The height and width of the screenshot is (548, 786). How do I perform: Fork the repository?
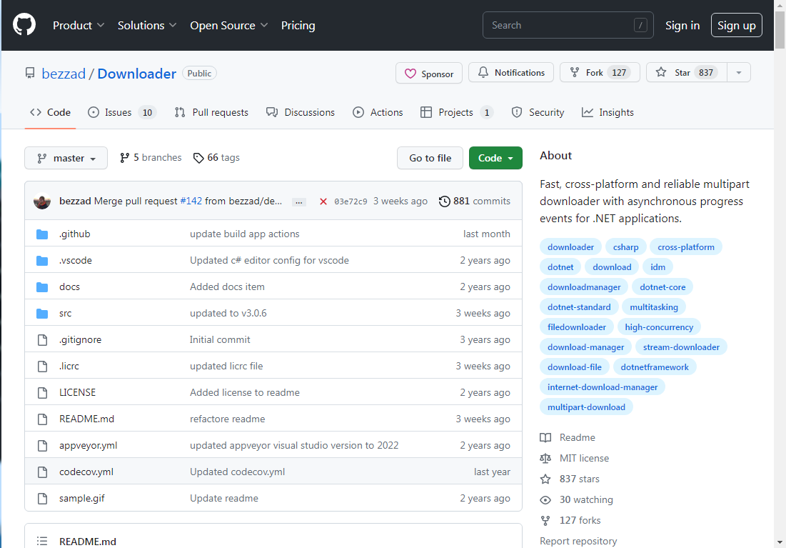coord(600,73)
